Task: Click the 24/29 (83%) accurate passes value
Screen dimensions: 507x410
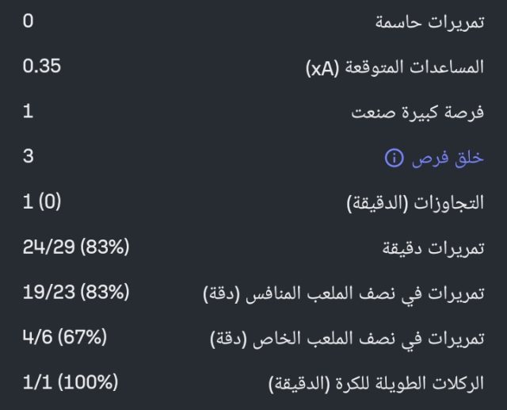Action: point(75,247)
